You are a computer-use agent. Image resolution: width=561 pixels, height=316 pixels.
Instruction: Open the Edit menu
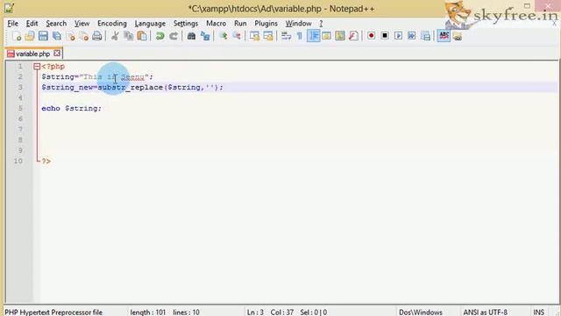[32, 24]
